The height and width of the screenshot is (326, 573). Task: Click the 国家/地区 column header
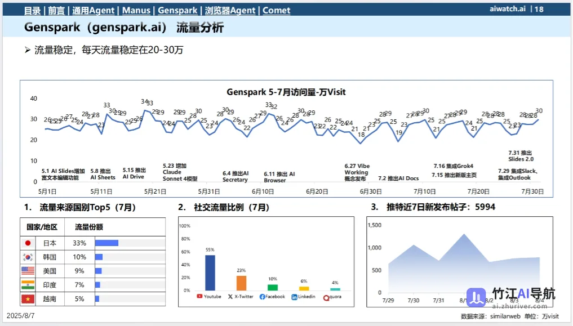click(x=42, y=227)
